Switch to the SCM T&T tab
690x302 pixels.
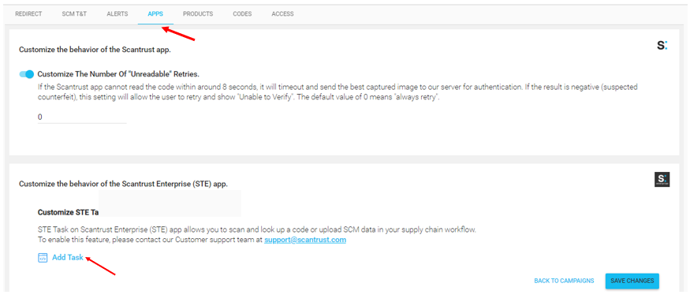click(x=74, y=14)
